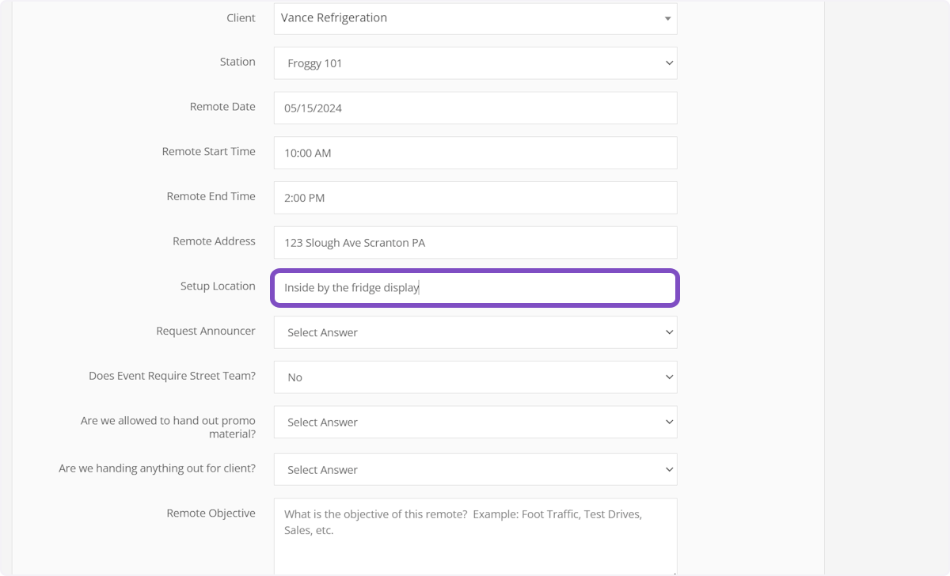The image size is (950, 576).
Task: Click the promo material dropdown arrow
Action: [x=669, y=422]
